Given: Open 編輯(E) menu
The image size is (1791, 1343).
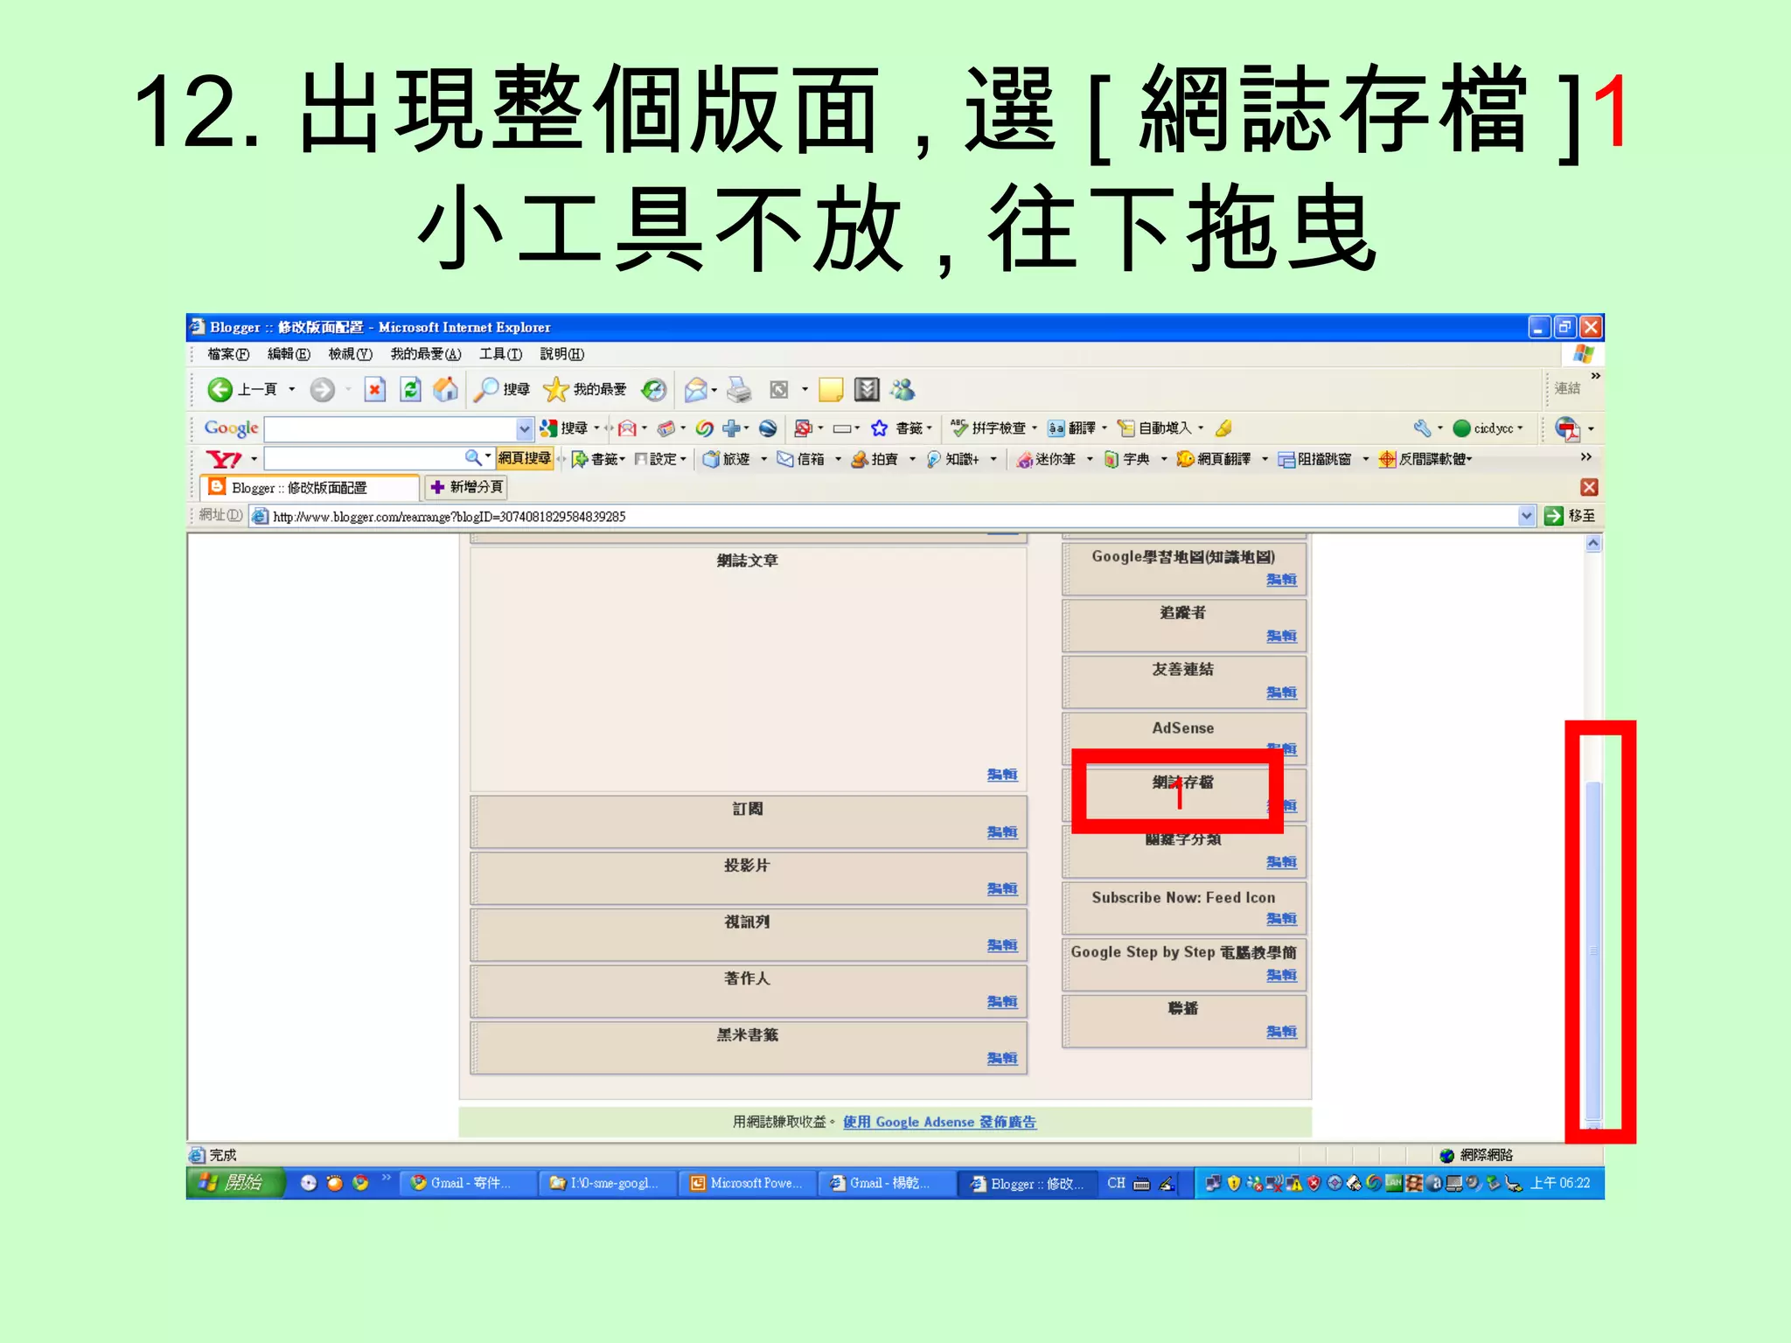Looking at the screenshot, I should (x=289, y=354).
